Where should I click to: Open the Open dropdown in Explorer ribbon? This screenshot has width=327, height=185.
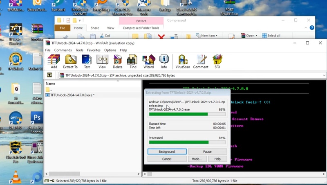[x=249, y=36]
